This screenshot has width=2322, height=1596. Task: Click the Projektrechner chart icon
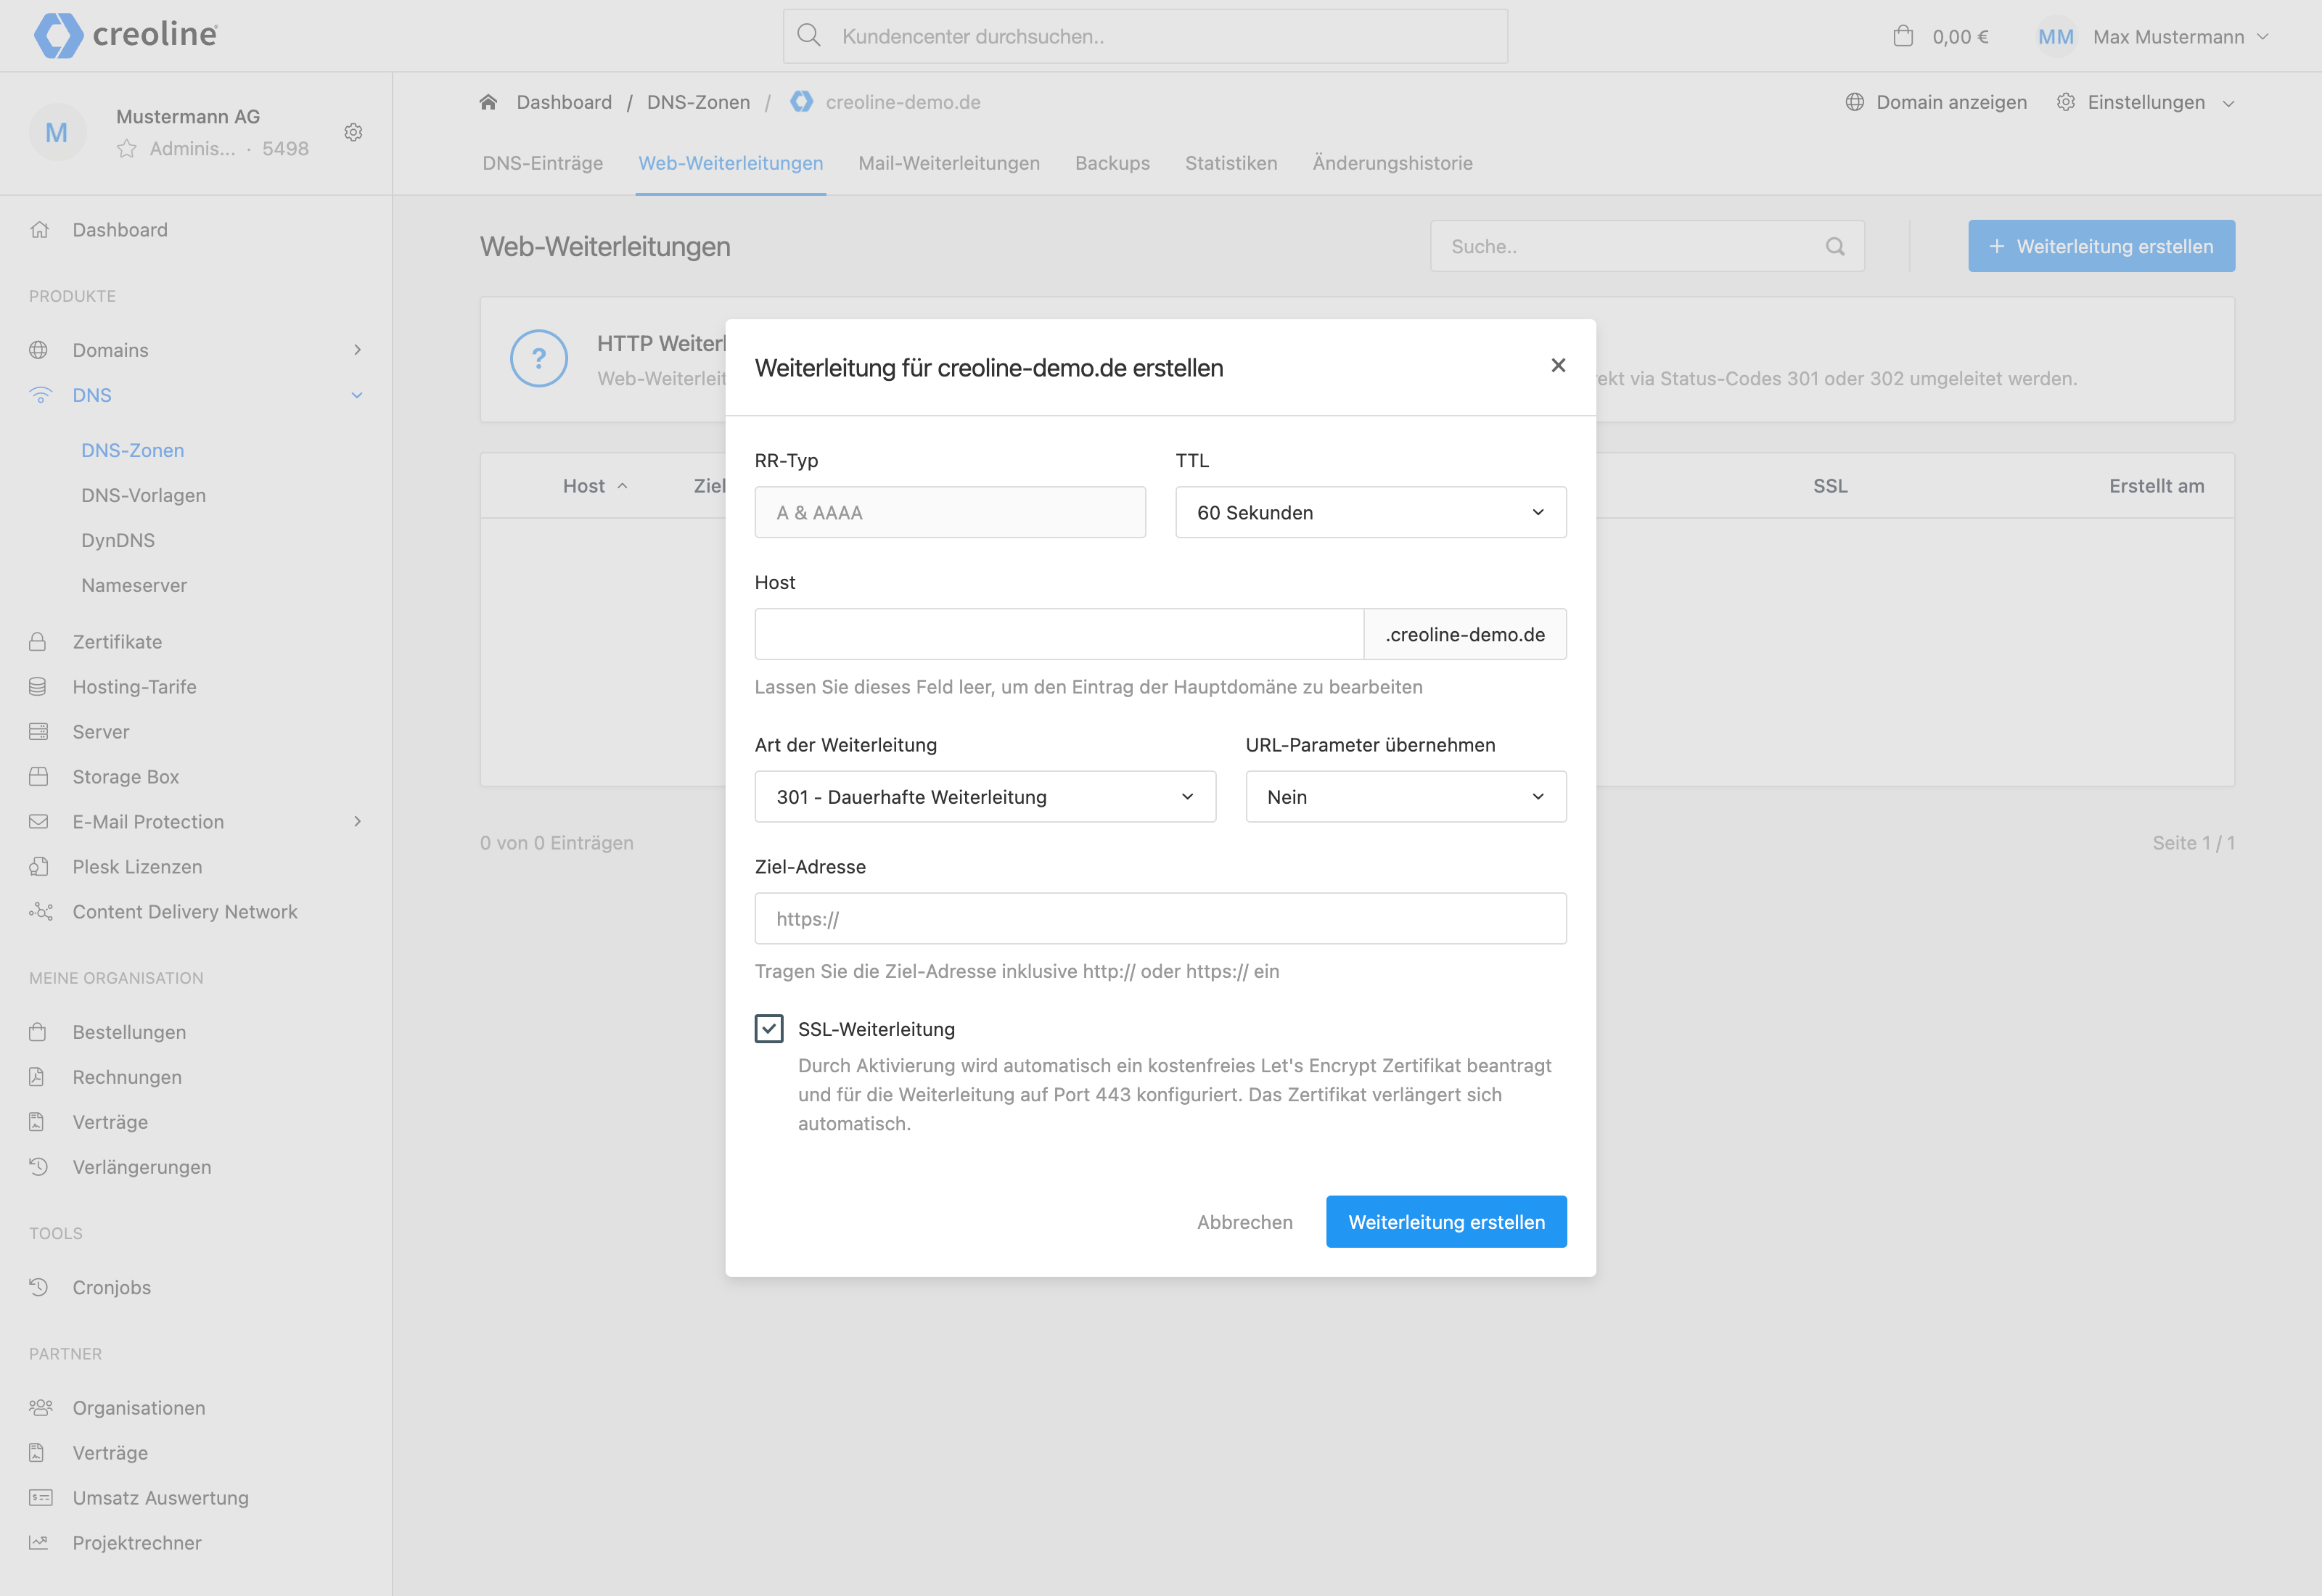point(38,1543)
